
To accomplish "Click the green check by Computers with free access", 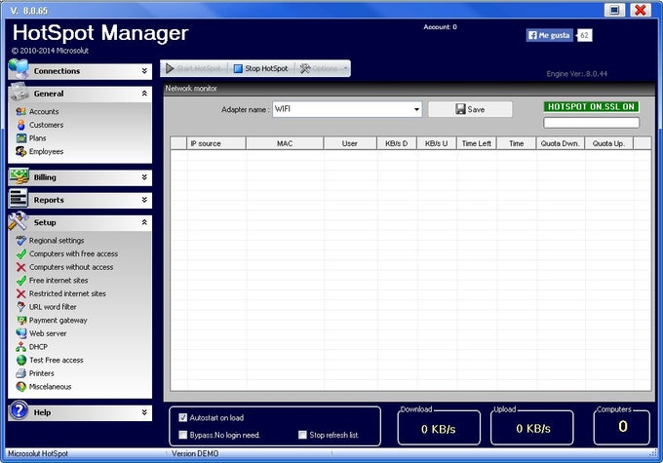I will pos(21,254).
